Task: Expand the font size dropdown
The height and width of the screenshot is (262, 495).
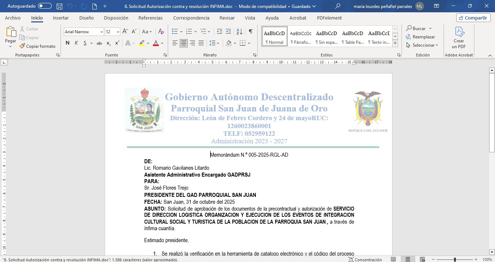Action: click(x=118, y=32)
